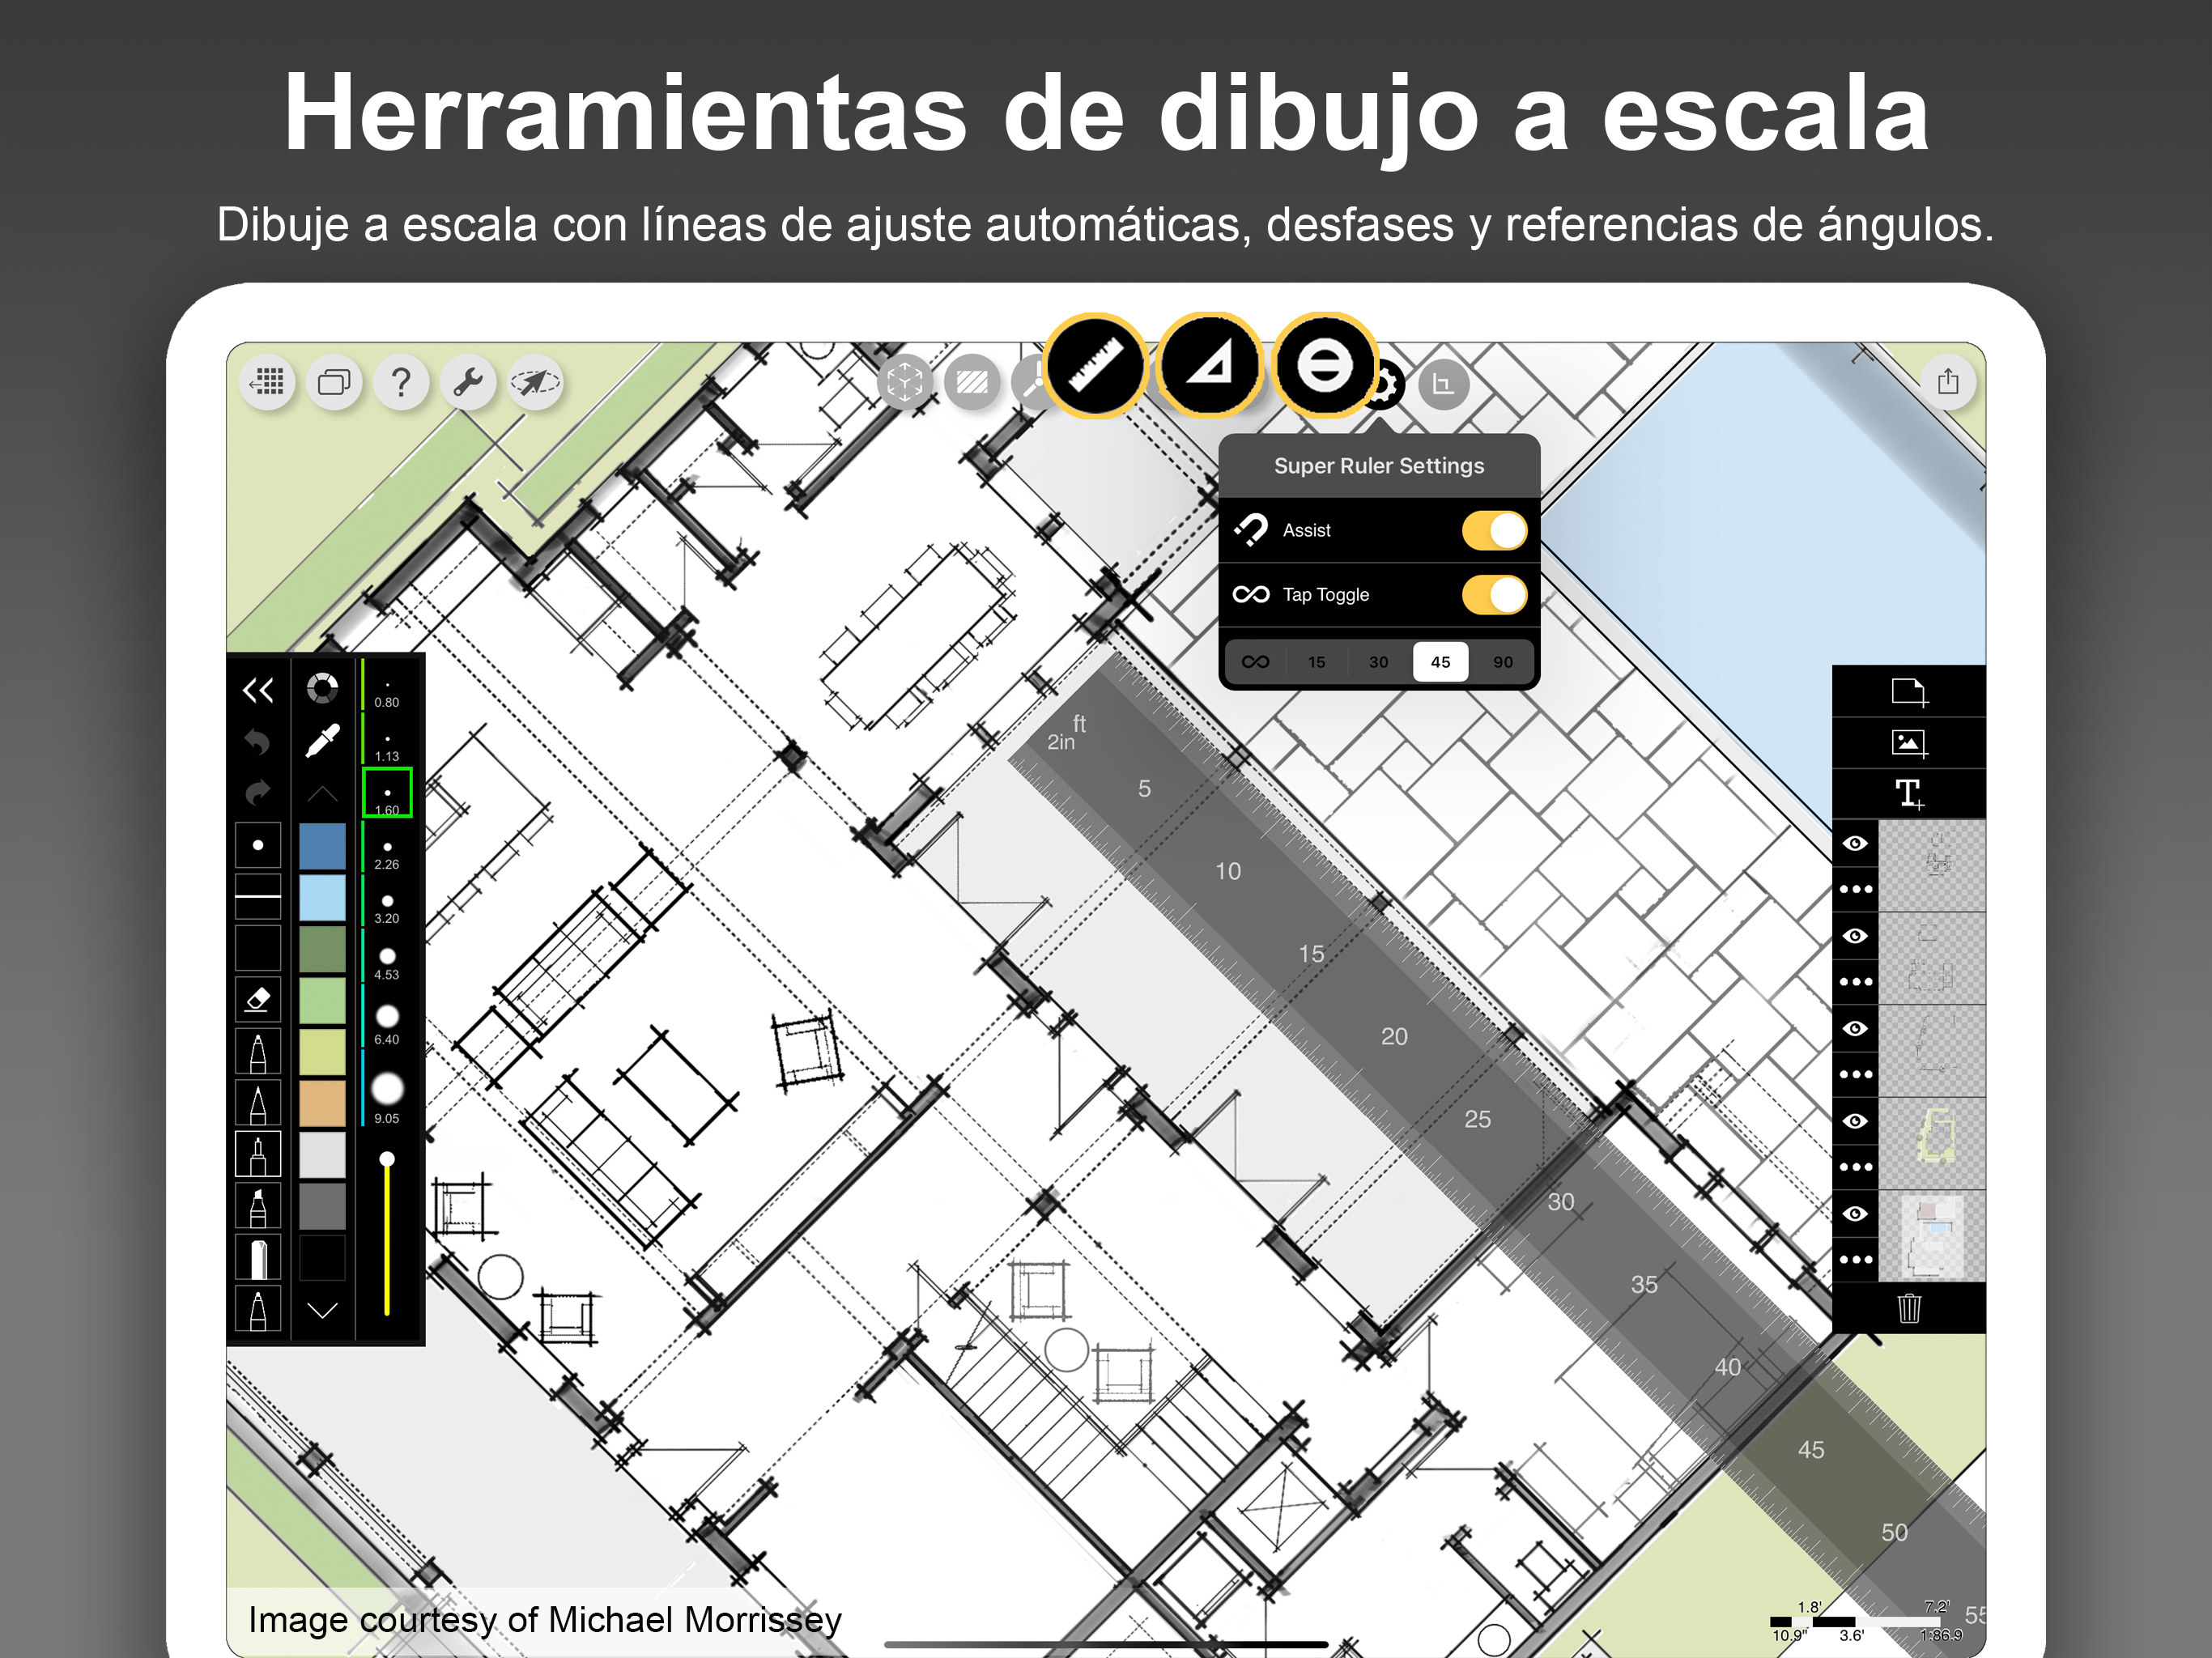The height and width of the screenshot is (1658, 2212).
Task: Disable the Tap Toggle switch
Action: click(1494, 595)
